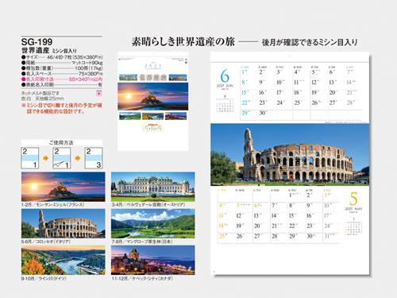
Task: Click the second orange arrow in the usage diagram
Action: pyautogui.click(x=78, y=158)
